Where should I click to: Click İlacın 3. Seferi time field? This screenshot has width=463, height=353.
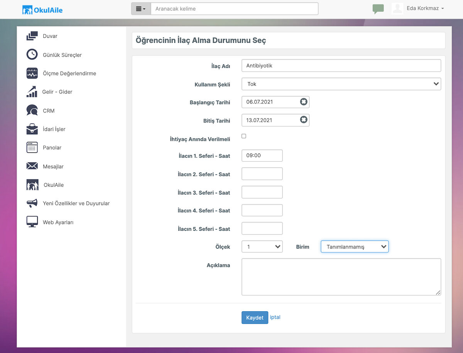click(x=262, y=192)
